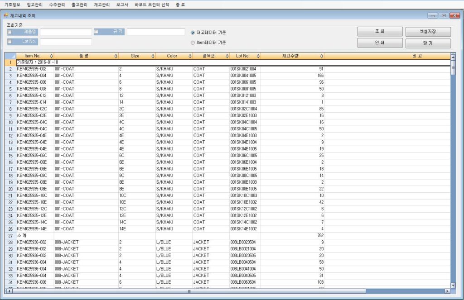Open the 보고서 menu

click(122, 5)
